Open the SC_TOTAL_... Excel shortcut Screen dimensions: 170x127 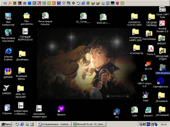83,16
